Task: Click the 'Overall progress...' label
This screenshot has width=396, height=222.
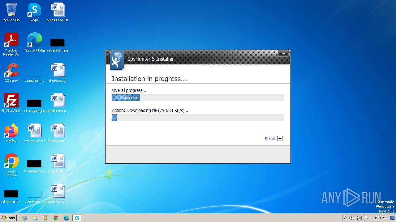Action: pyautogui.click(x=129, y=90)
